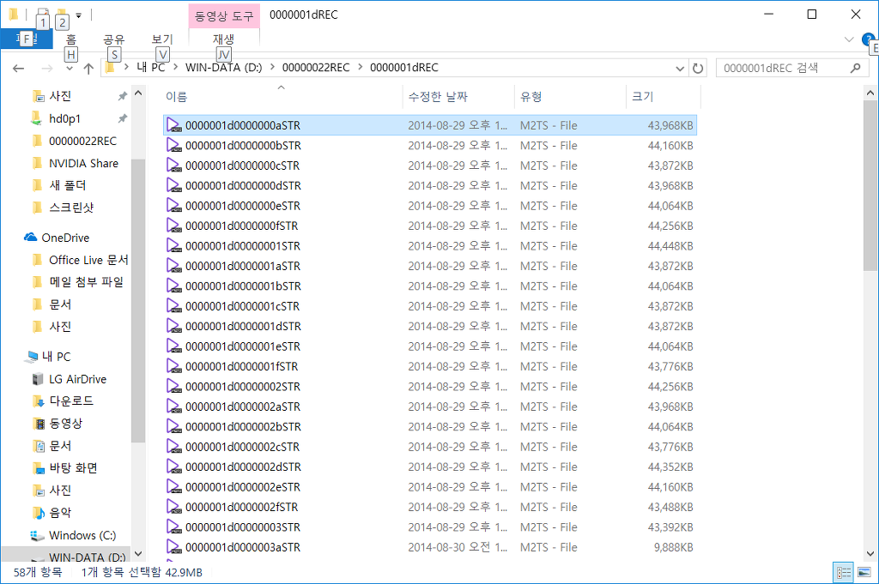Open LG AirDrive in sidebar
Viewport: 879px width, 584px height.
[77, 379]
